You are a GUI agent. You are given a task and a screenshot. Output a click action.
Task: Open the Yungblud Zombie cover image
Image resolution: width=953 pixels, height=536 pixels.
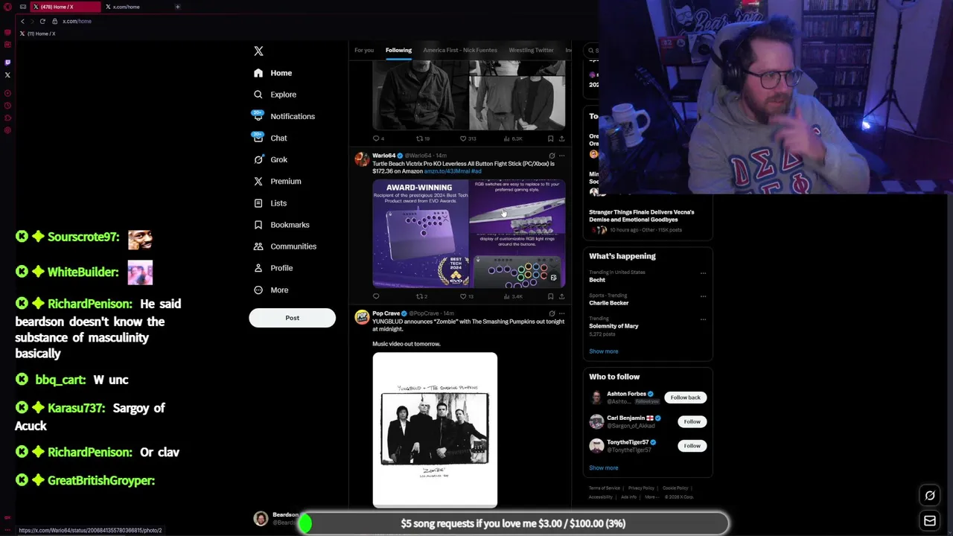coord(435,430)
